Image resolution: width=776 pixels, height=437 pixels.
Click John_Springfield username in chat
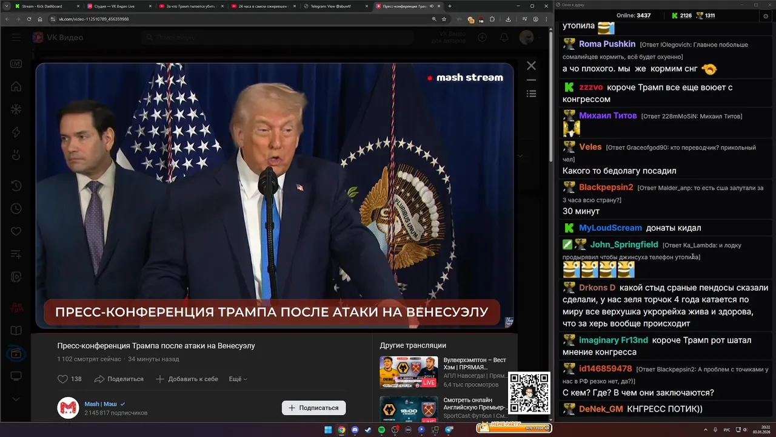pyautogui.click(x=624, y=245)
